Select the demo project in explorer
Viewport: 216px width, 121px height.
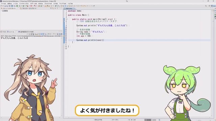[5, 11]
